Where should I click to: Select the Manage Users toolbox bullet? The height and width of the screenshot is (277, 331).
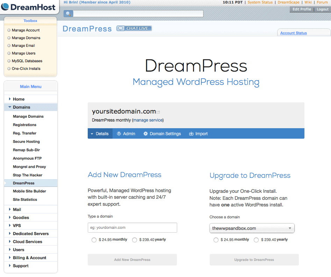[9, 53]
